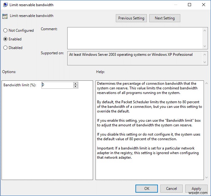Go to Next Setting

pyautogui.click(x=165, y=18)
